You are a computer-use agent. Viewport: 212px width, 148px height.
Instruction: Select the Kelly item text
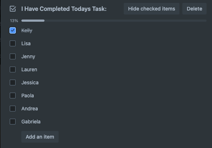[27, 30]
